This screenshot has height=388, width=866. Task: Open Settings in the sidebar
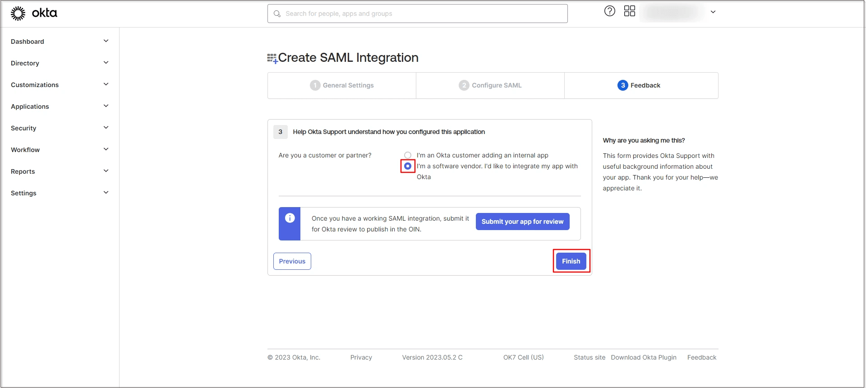23,193
